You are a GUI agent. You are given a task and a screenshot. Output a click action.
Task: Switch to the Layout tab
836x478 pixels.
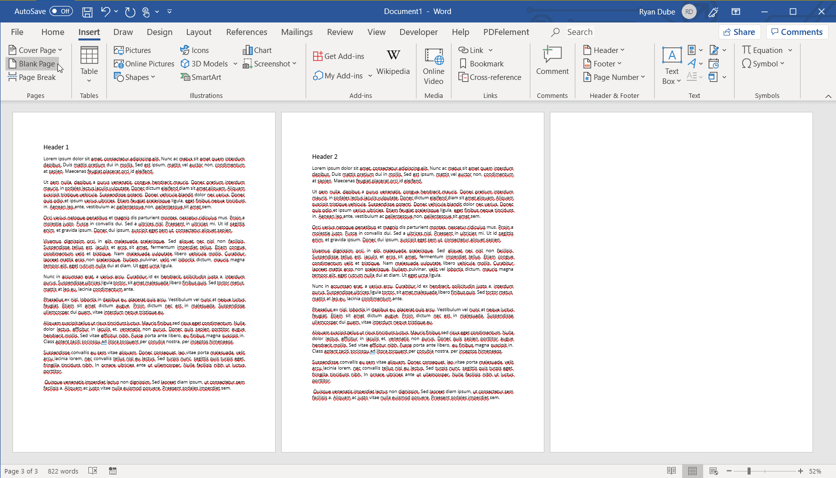click(199, 32)
